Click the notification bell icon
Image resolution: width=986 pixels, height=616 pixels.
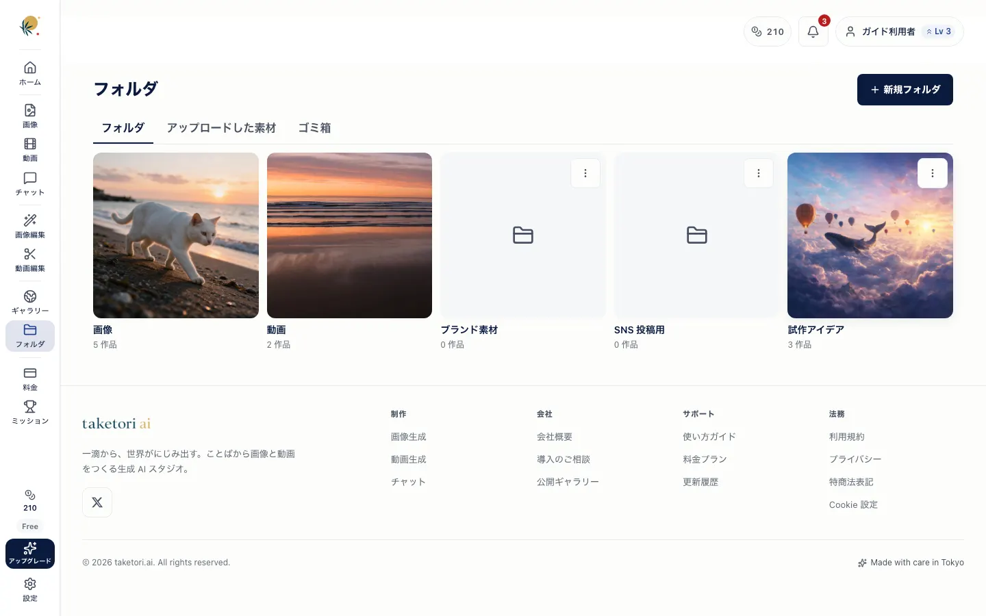click(813, 31)
